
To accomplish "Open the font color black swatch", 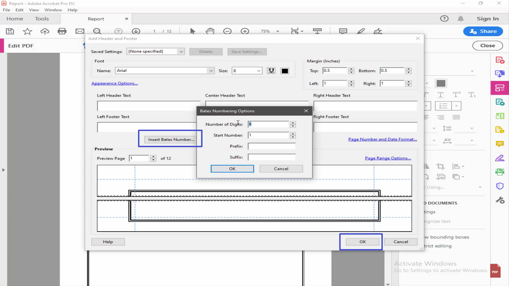I will point(285,71).
